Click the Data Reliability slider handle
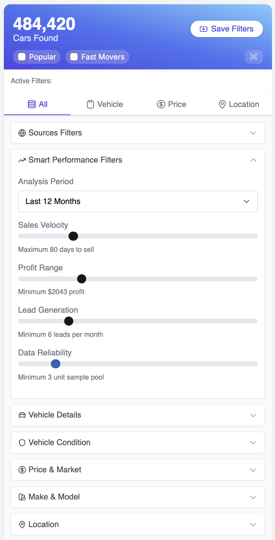 [x=56, y=364]
